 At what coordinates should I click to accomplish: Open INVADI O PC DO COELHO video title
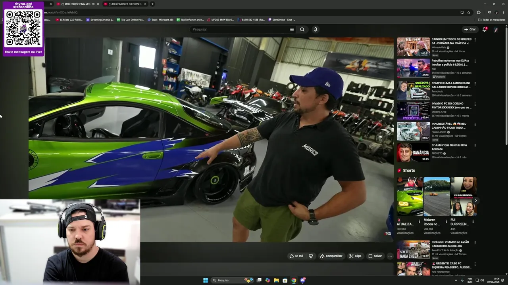point(451,106)
